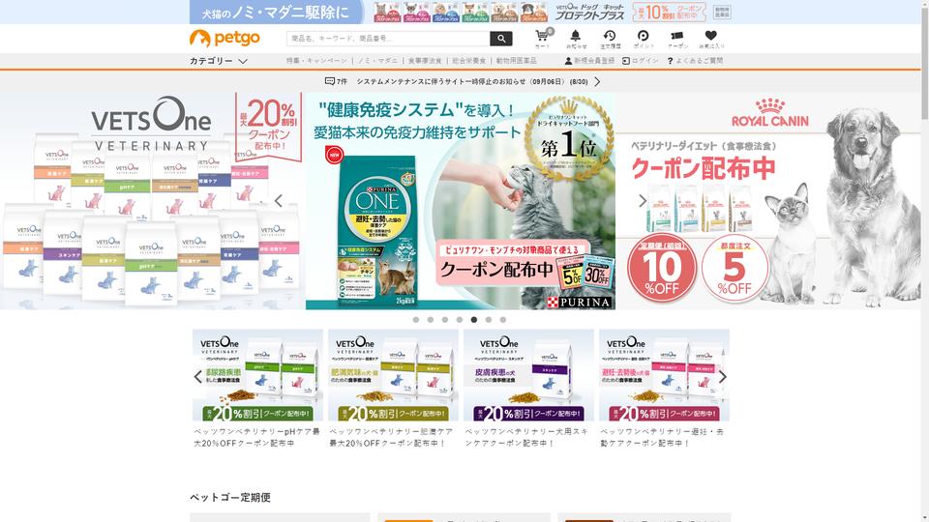The image size is (929, 522).
Task: Select the second carousel dot
Action: click(430, 320)
